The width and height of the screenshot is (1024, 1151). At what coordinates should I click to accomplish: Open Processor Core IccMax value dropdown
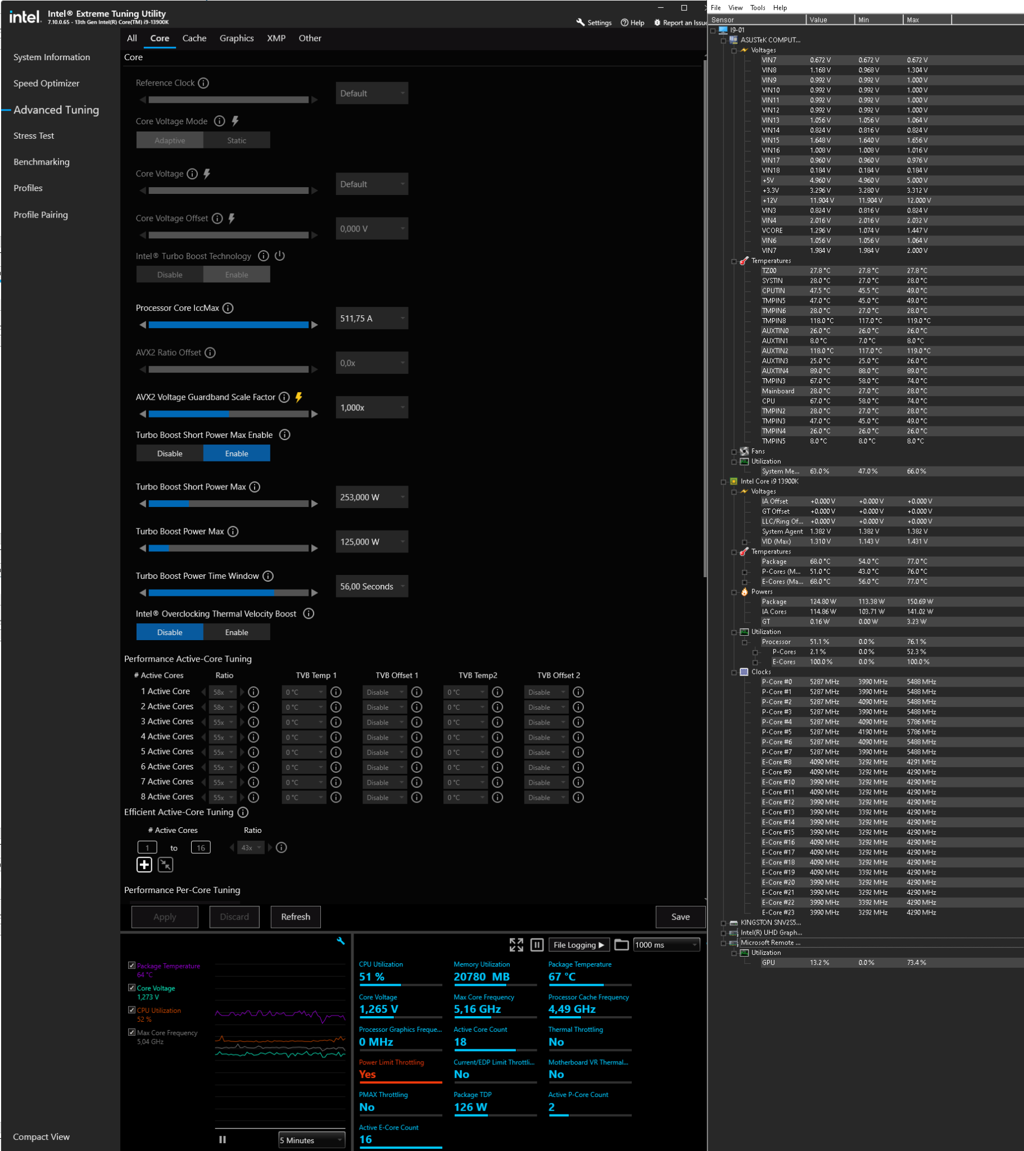[x=371, y=319]
